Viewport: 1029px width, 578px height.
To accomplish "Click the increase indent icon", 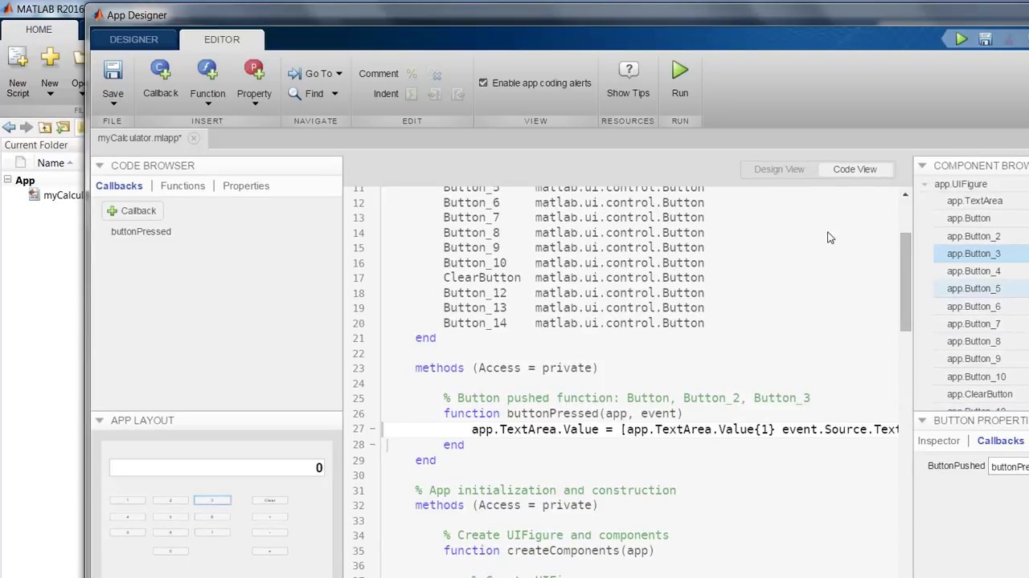I will [x=434, y=94].
